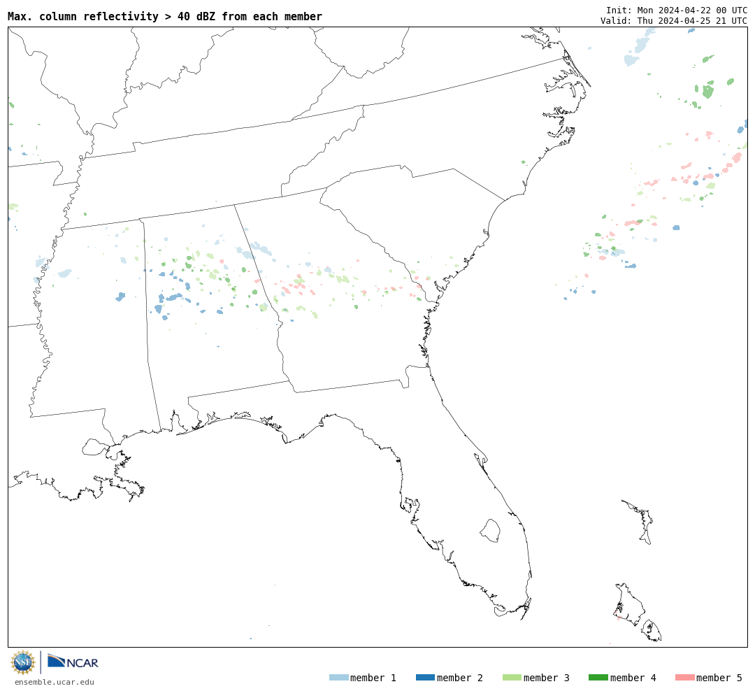
Task: Click the NSF logo
Action: coord(23,662)
